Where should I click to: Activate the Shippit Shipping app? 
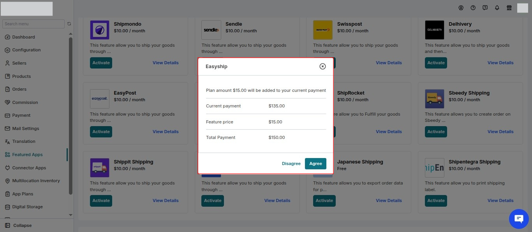(101, 200)
